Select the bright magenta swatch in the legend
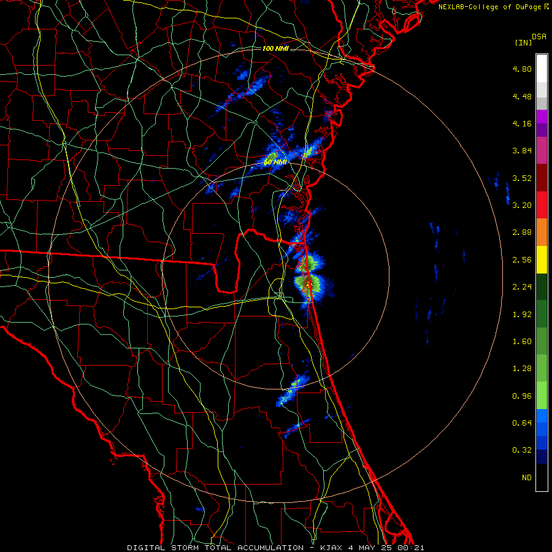This screenshot has height=552, width=552. pyautogui.click(x=542, y=117)
